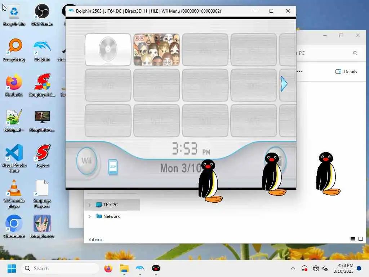
Task: Open the kona_dancer desktop icon
Action: 42,227
